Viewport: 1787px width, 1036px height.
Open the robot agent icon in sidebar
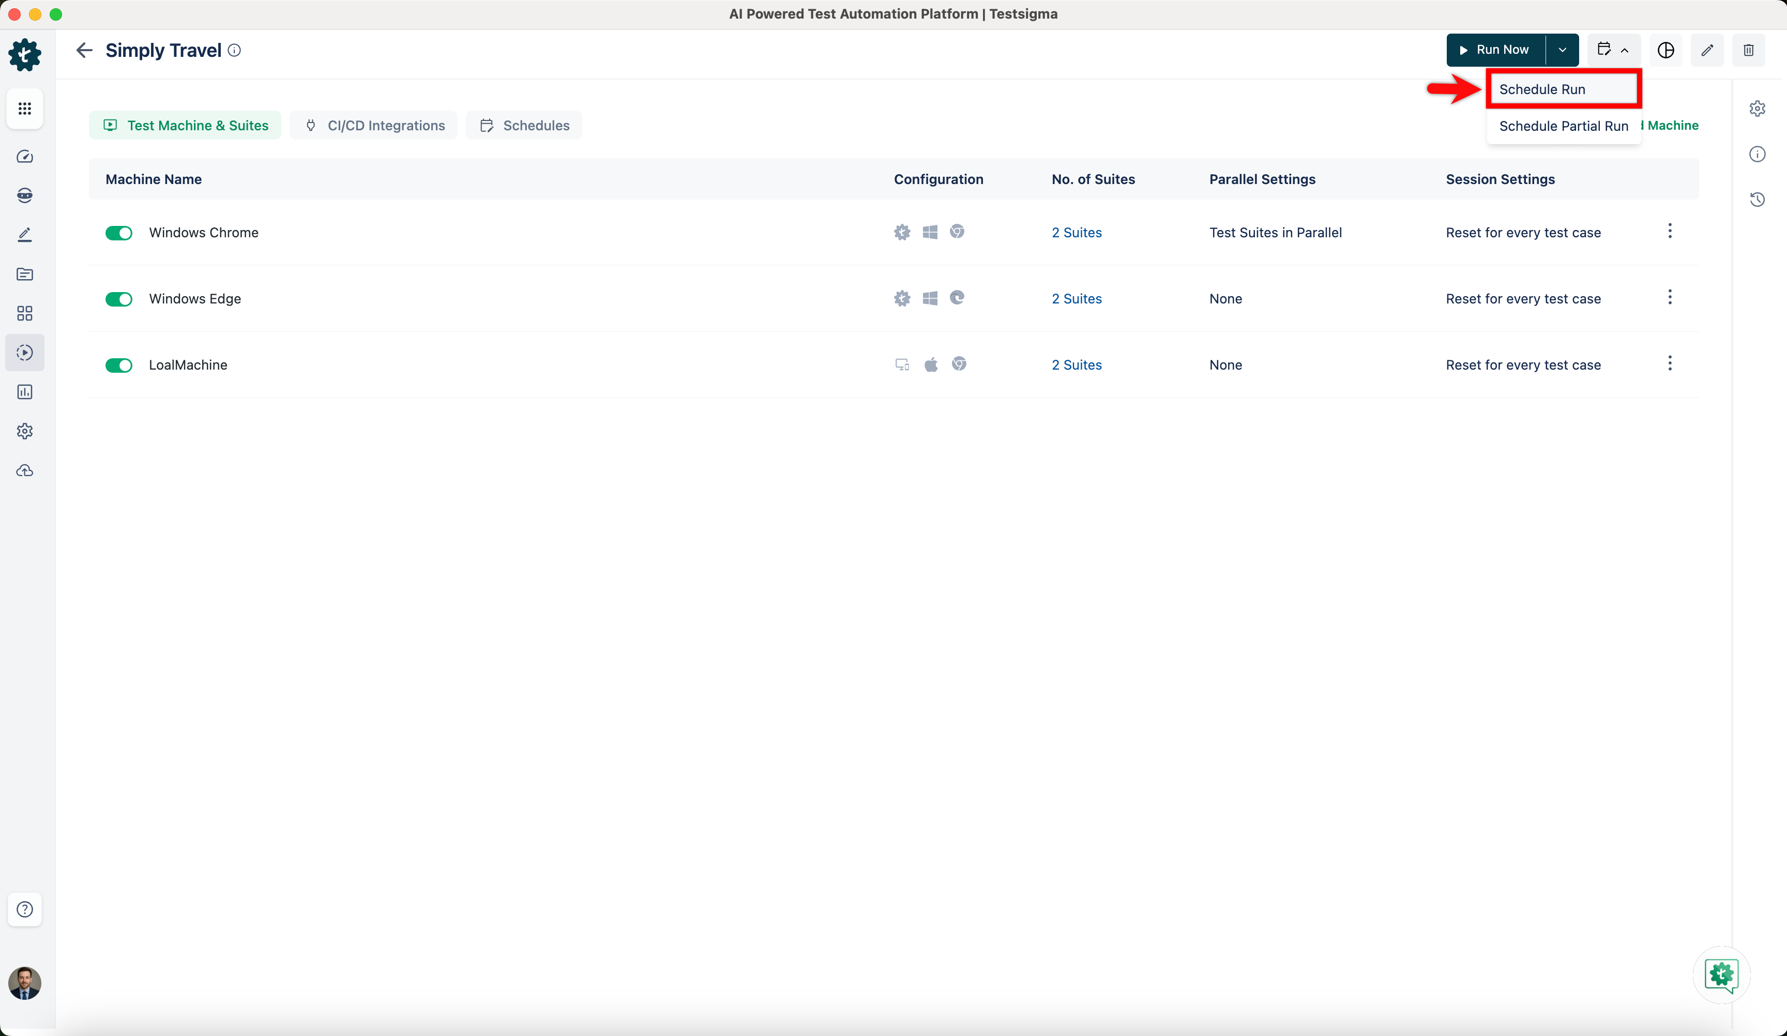(x=25, y=196)
